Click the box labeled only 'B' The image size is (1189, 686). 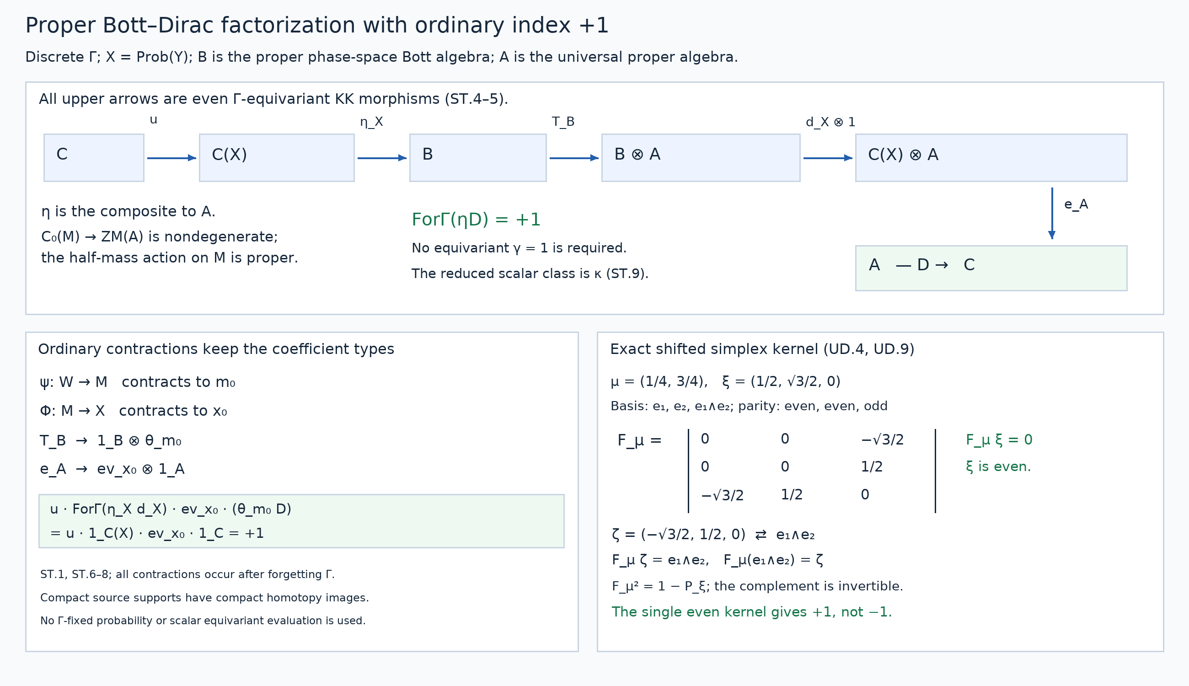click(478, 157)
